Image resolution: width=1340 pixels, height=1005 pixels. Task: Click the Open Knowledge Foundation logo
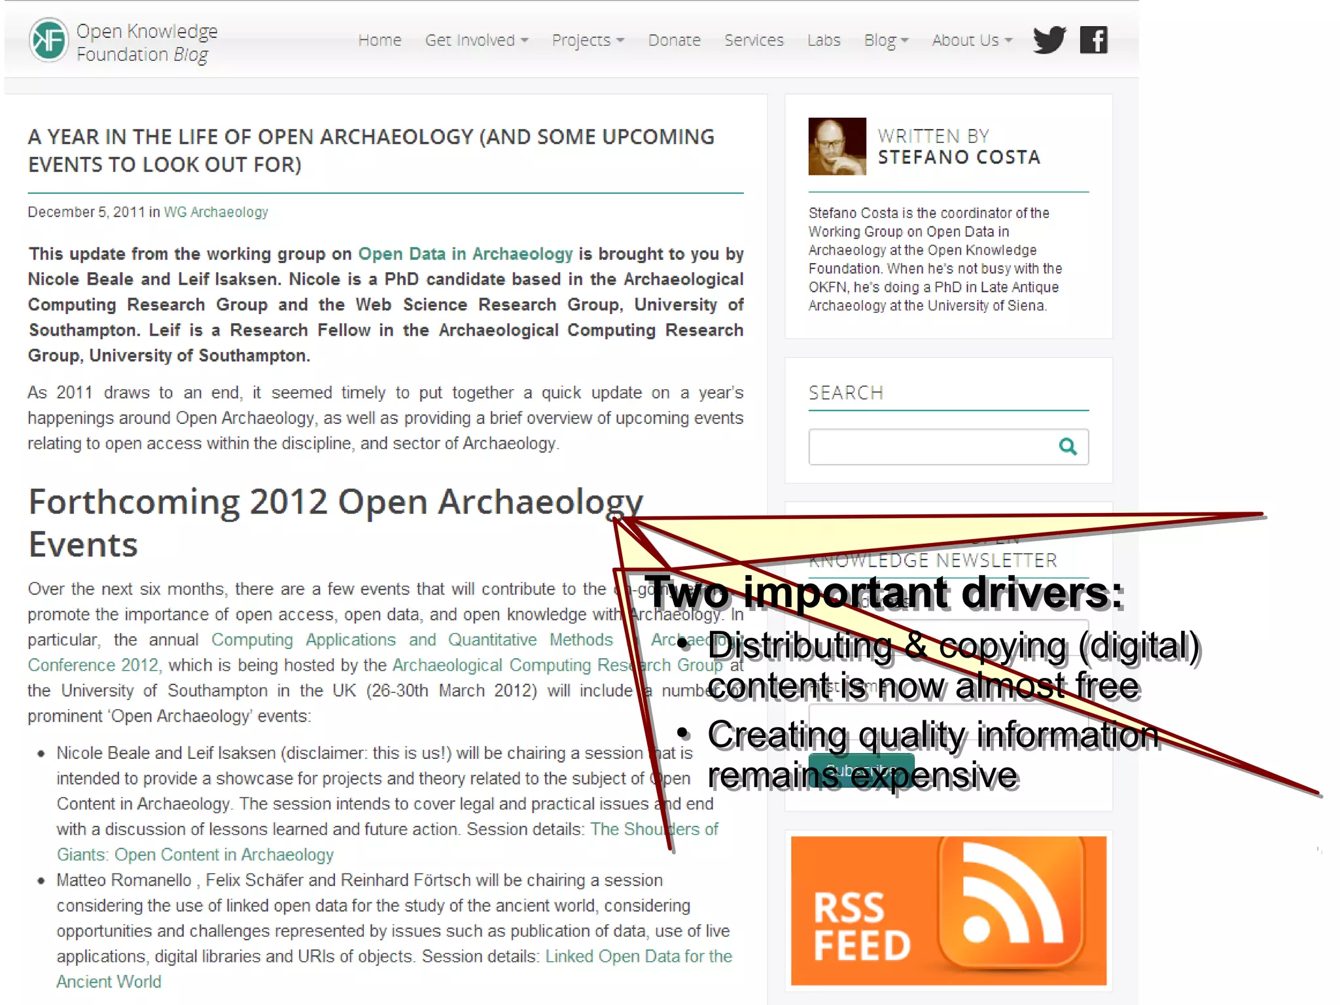pyautogui.click(x=49, y=41)
